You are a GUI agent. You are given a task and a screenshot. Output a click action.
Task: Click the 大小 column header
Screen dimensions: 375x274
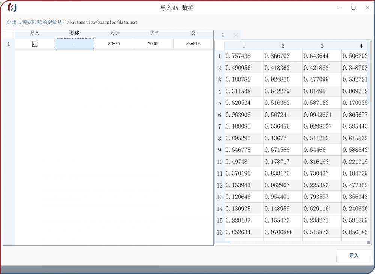[114, 33]
